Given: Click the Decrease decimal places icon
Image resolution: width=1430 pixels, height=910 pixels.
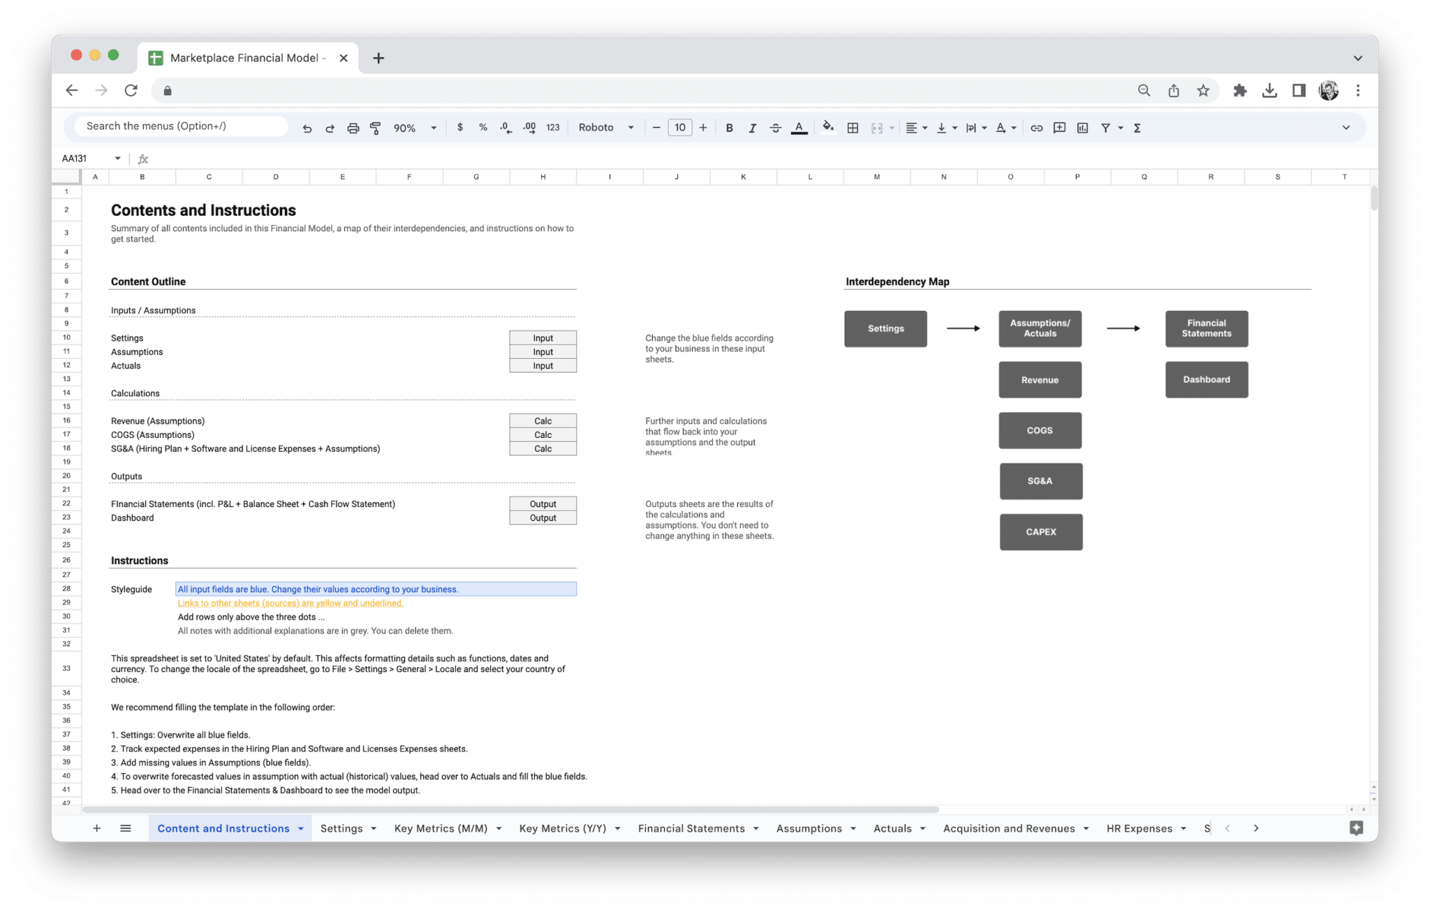Looking at the screenshot, I should point(504,127).
